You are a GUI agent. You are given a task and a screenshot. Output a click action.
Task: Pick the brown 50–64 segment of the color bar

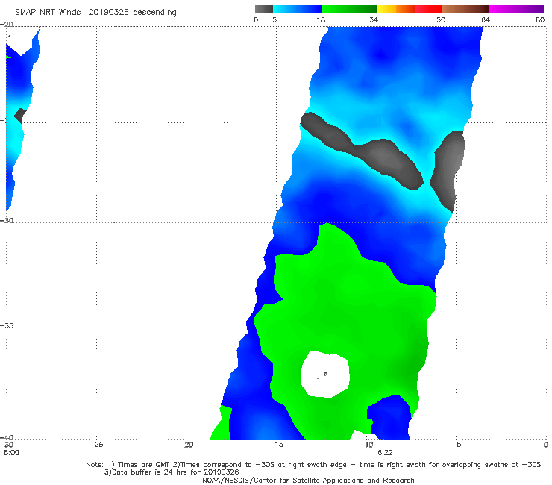click(x=465, y=9)
